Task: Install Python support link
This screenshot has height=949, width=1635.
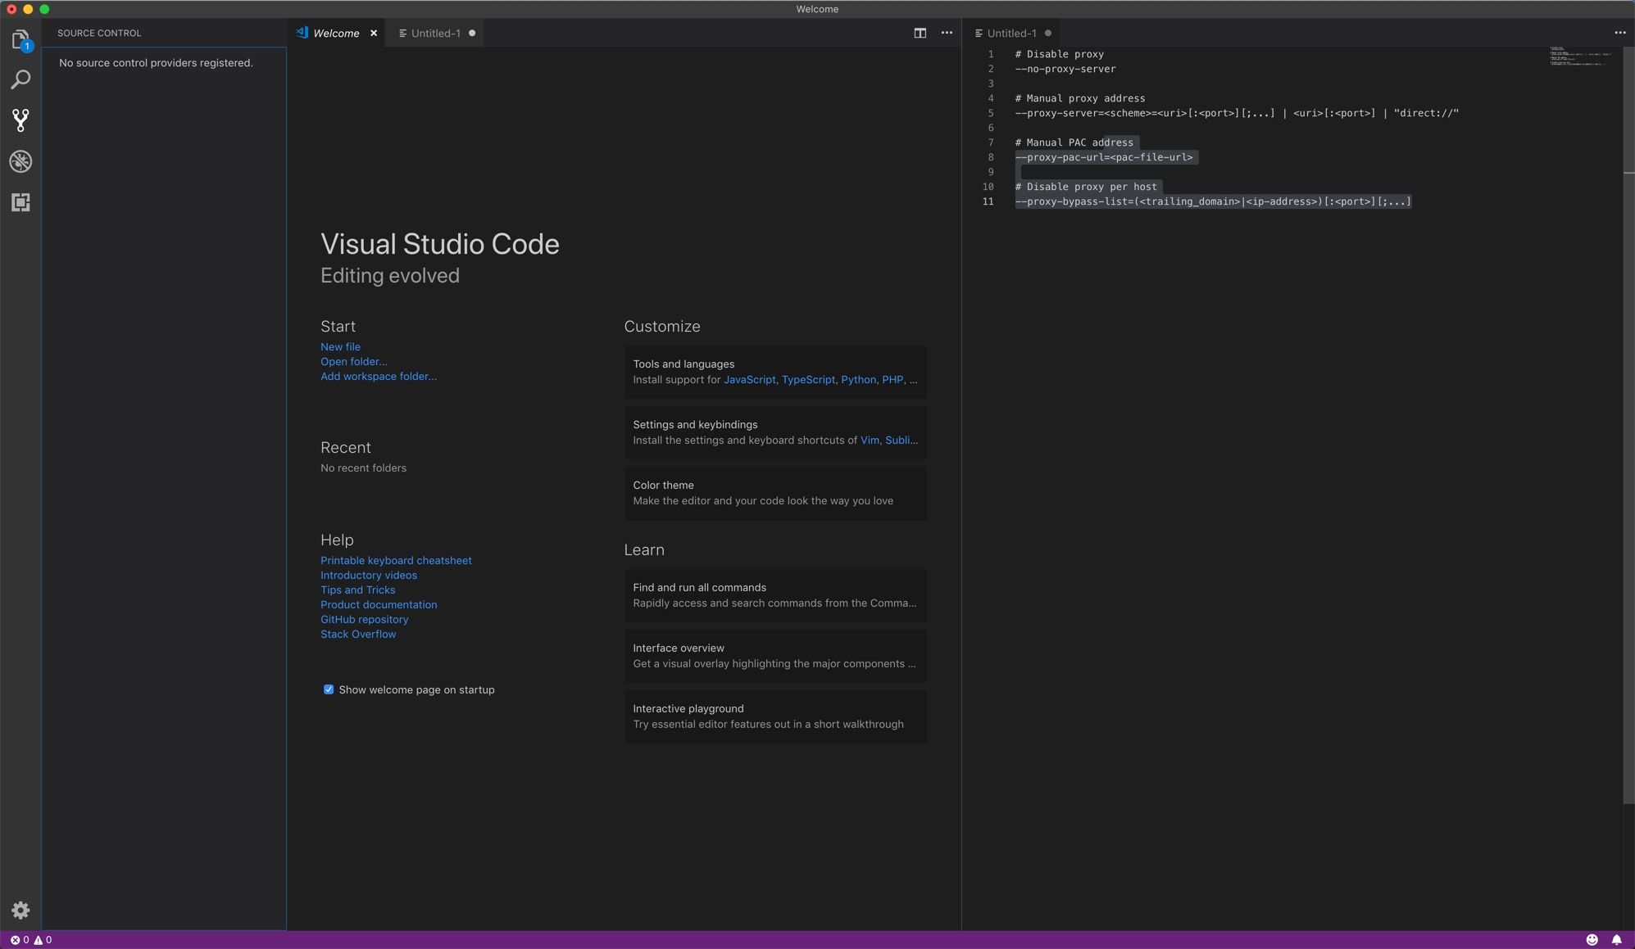Action: pos(858,379)
